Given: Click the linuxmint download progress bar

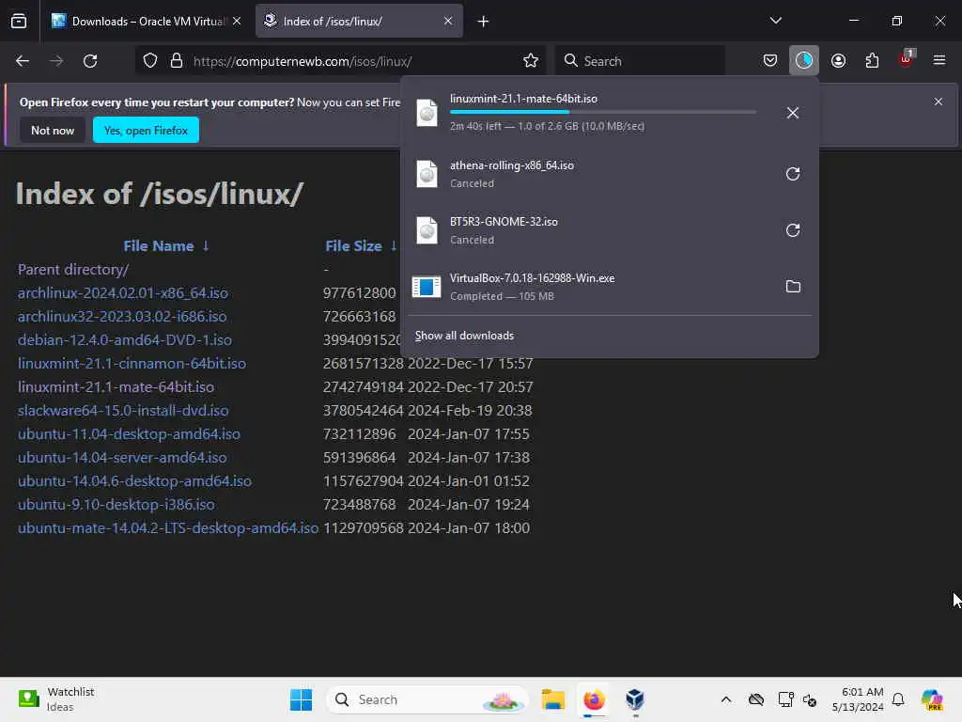Looking at the screenshot, I should pyautogui.click(x=603, y=113).
